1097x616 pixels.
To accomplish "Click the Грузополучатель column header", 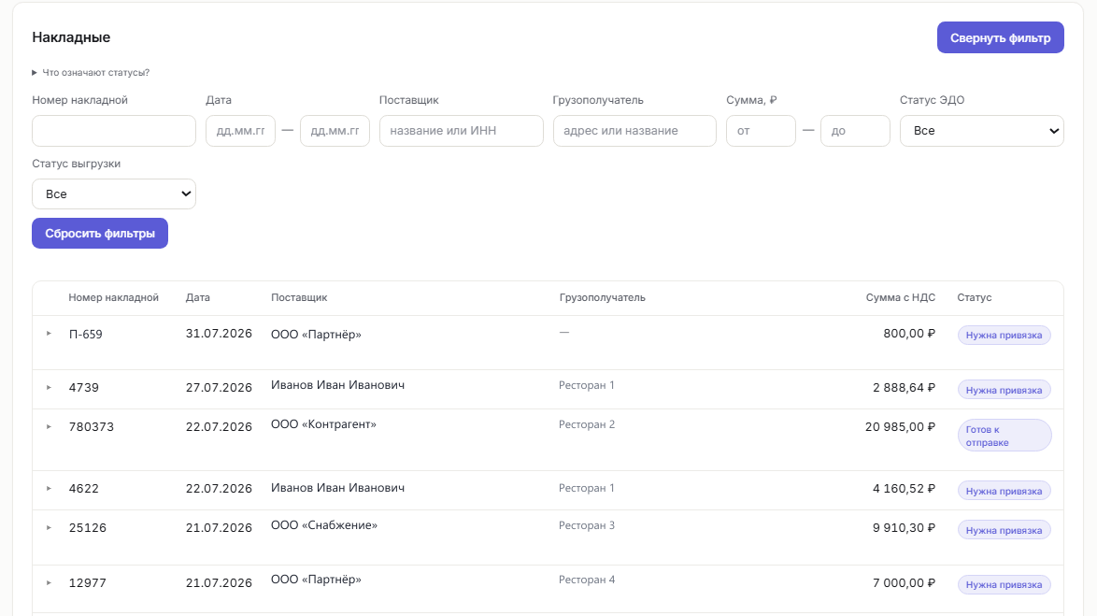I will (x=603, y=297).
